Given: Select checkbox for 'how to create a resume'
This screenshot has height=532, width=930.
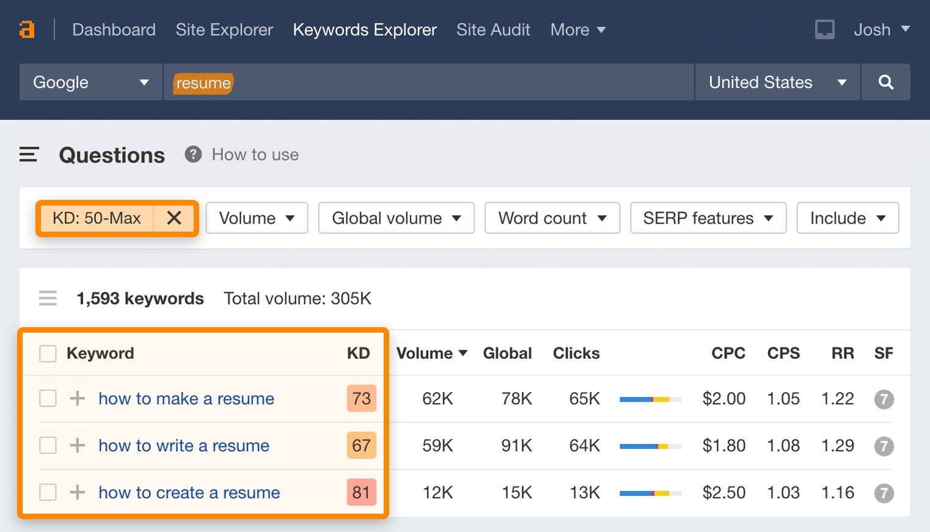Looking at the screenshot, I should click(x=48, y=492).
